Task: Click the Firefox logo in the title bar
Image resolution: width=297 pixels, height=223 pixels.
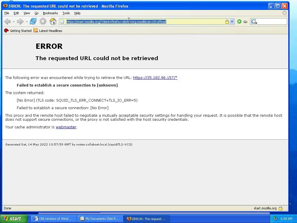Action: coord(5,6)
